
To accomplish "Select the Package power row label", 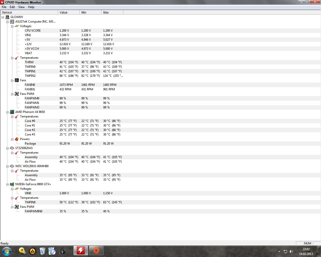I will 30,144.
